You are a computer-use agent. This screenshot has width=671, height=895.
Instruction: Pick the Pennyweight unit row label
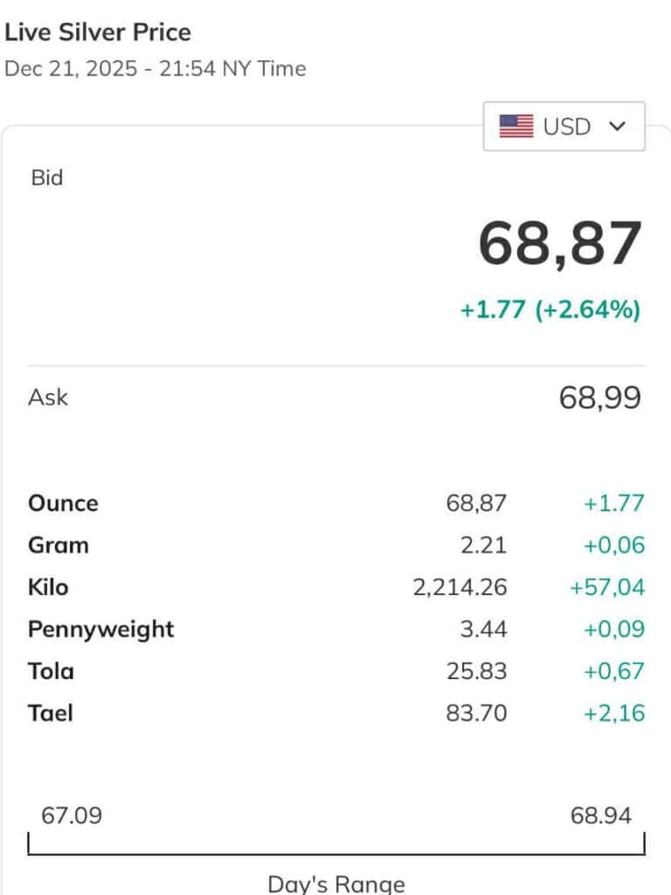(101, 629)
